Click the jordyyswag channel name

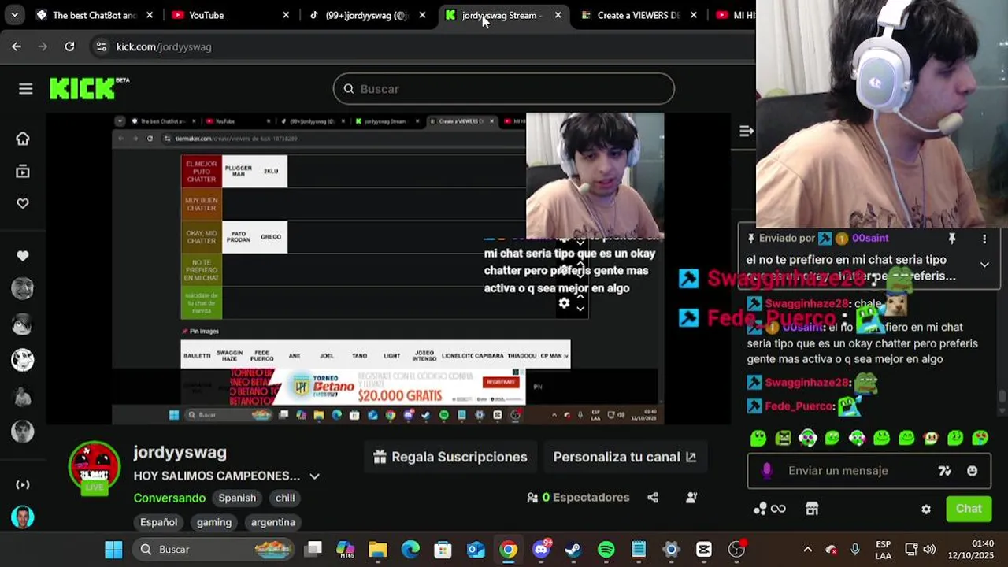click(180, 452)
